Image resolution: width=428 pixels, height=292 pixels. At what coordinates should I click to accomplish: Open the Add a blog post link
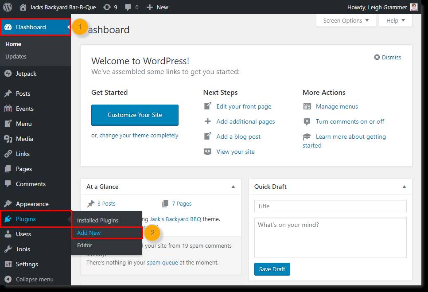tap(238, 136)
